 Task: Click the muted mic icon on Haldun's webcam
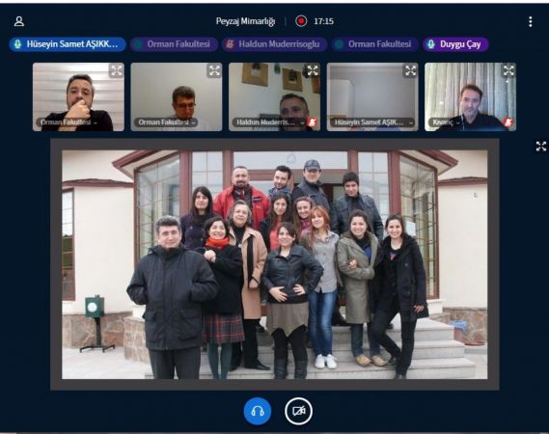312,122
